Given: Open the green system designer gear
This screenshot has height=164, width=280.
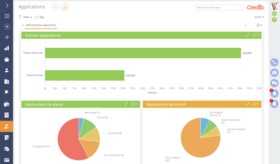Looking at the screenshot, I should 274,14.
